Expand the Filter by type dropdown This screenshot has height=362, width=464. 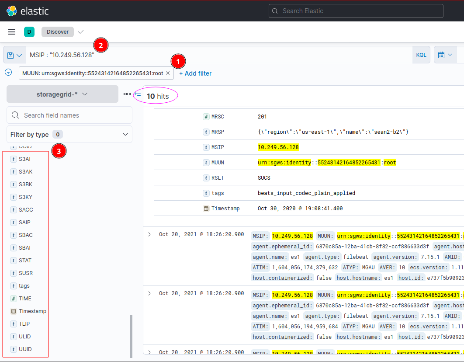(x=69, y=134)
